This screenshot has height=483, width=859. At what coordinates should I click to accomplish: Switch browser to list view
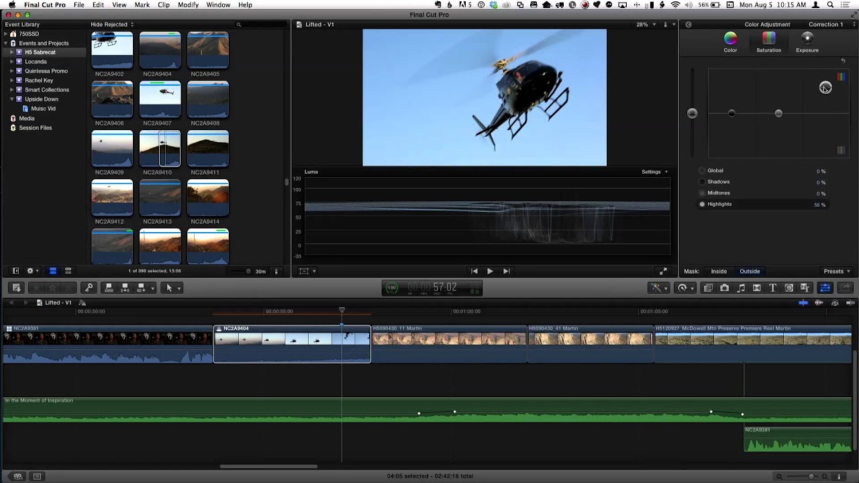point(68,271)
